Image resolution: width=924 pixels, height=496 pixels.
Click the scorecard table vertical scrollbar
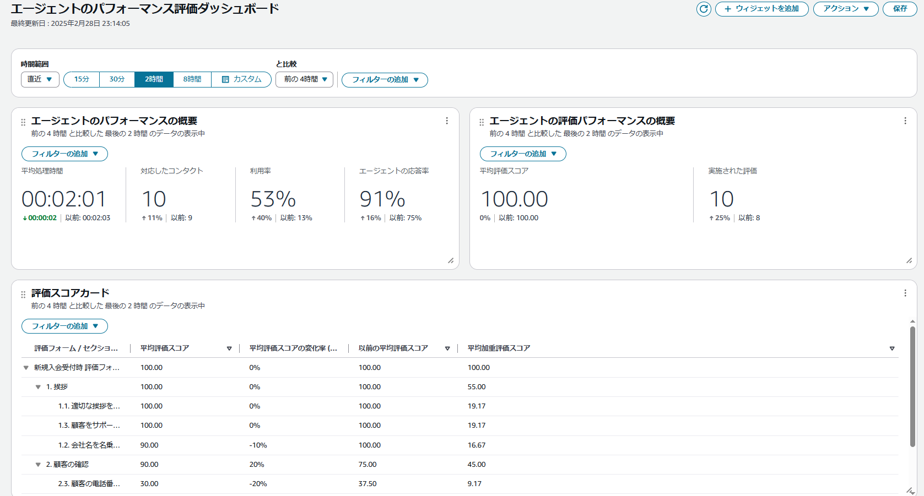[x=912, y=385]
